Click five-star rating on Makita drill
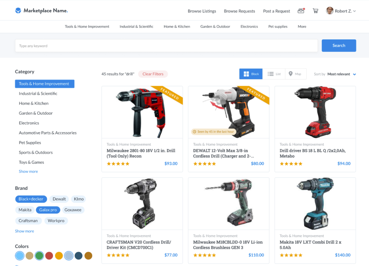 (291, 255)
